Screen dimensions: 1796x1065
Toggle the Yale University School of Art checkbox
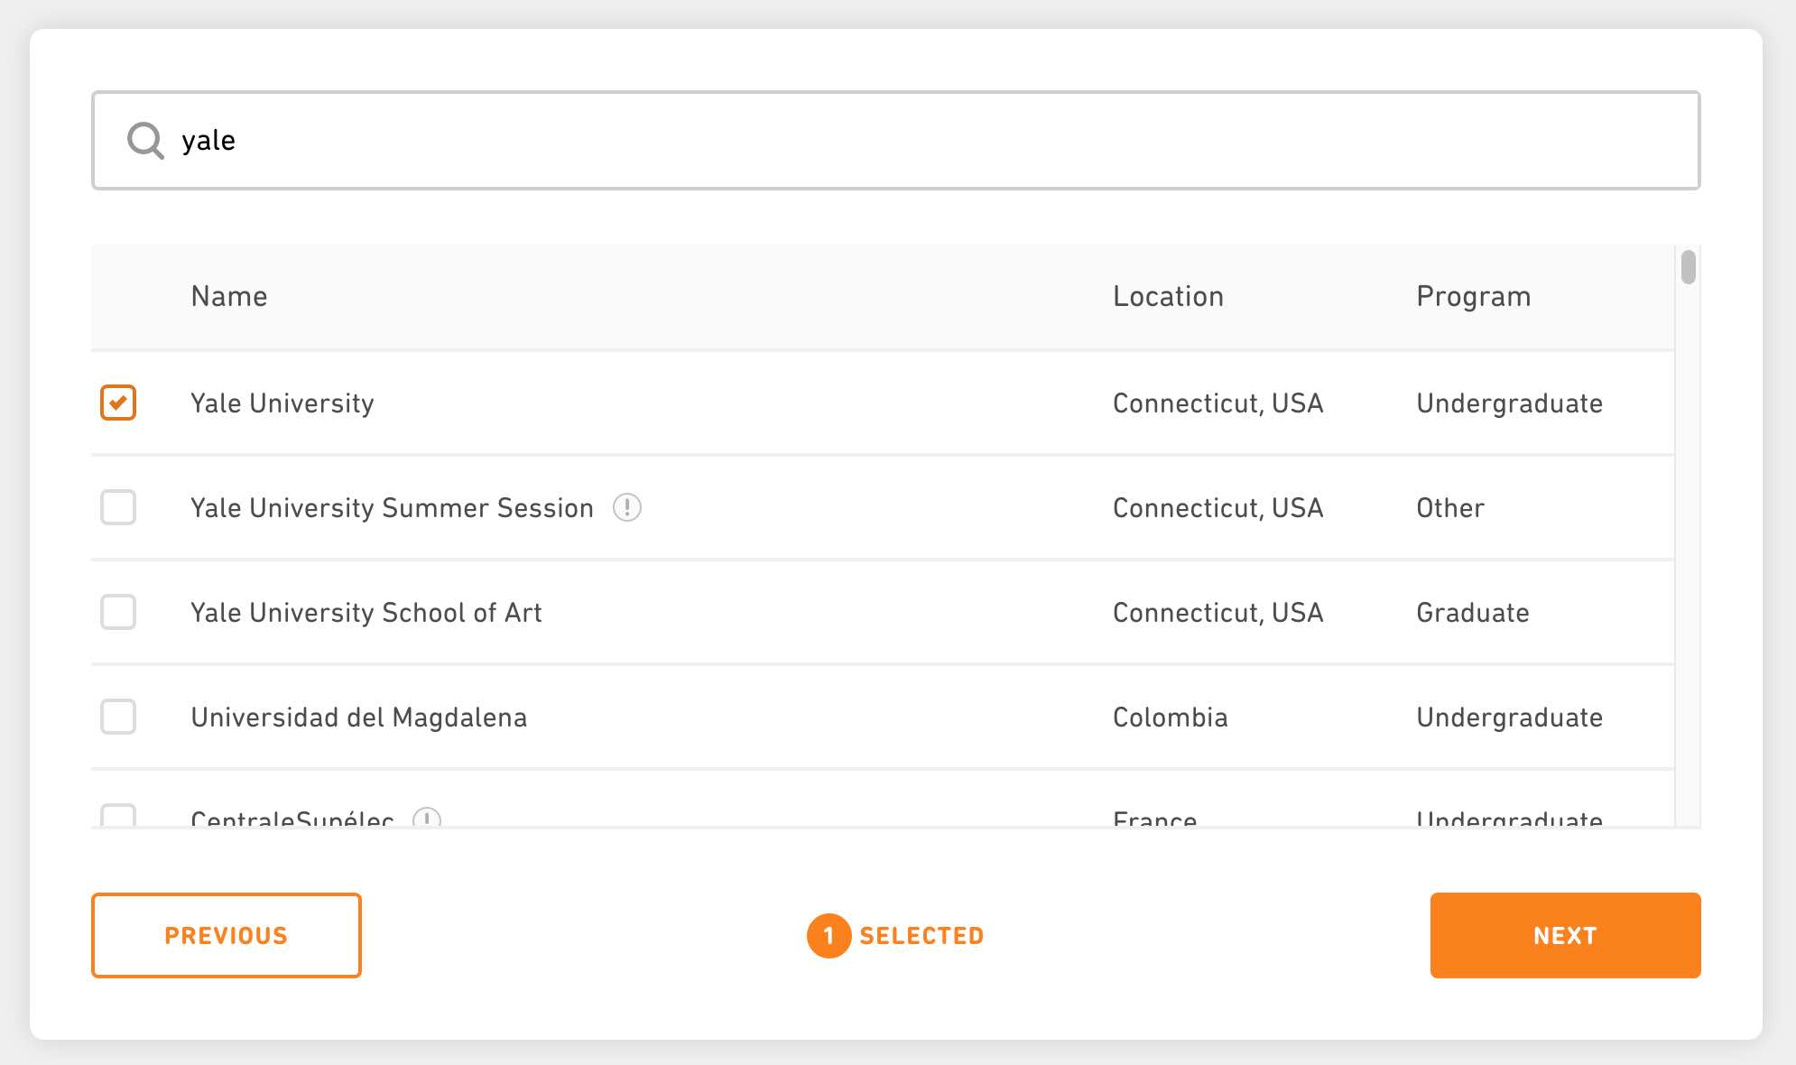pyautogui.click(x=118, y=612)
